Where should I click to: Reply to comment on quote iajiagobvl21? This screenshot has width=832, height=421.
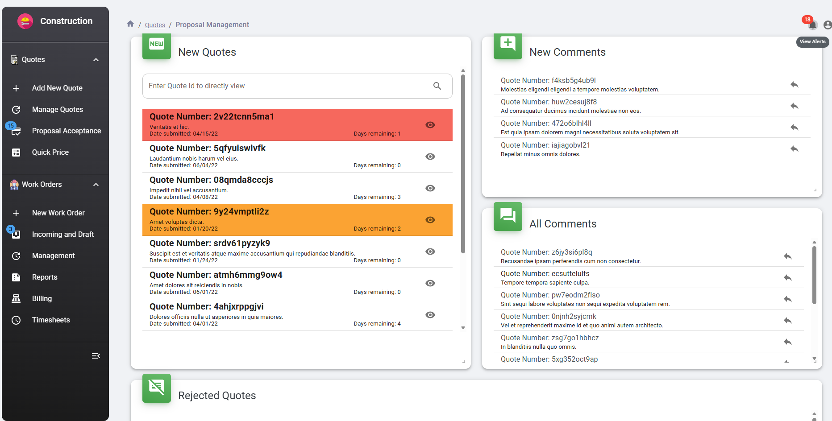(794, 149)
